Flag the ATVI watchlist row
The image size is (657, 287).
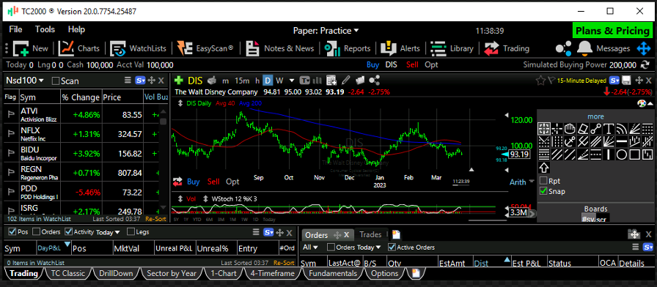coord(10,115)
